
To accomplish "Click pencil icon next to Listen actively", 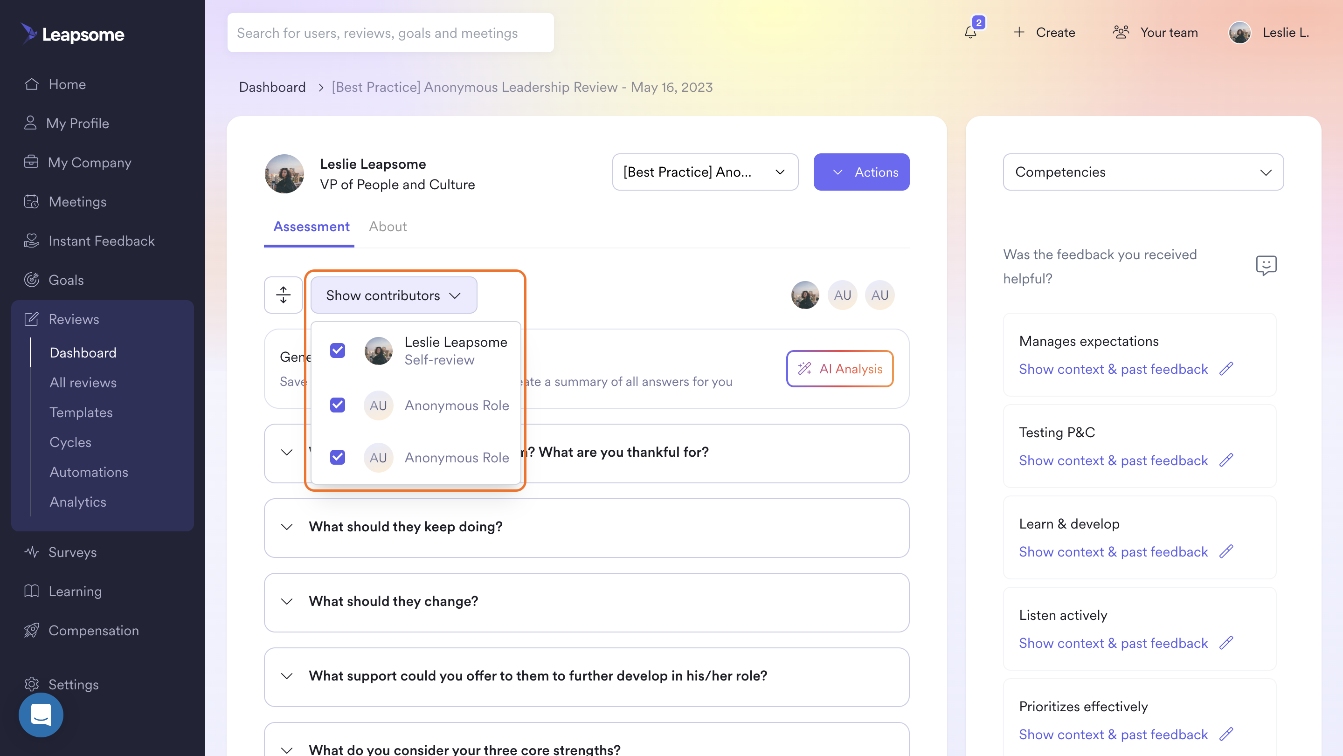I will coord(1226,642).
